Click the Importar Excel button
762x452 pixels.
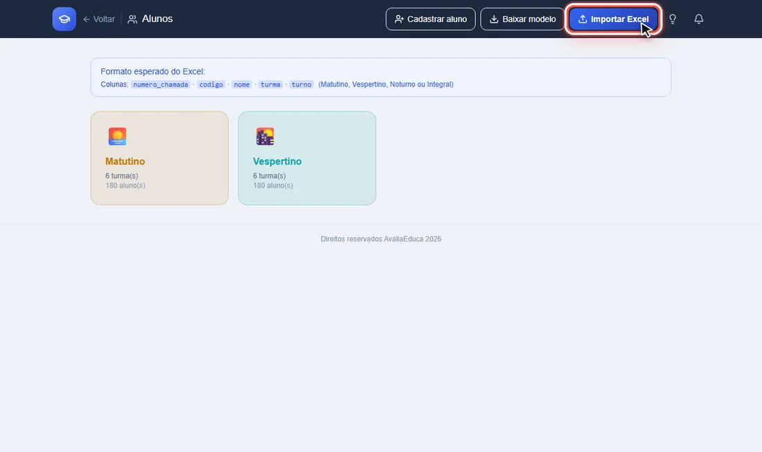(x=613, y=19)
